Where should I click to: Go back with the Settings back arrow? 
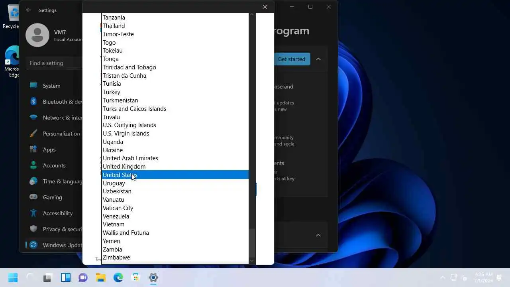28,10
